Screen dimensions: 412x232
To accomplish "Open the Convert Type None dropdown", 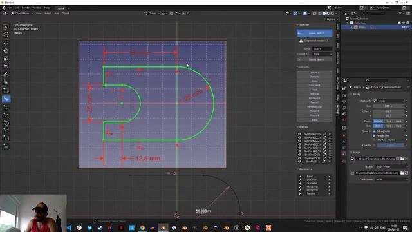I will click(322, 54).
